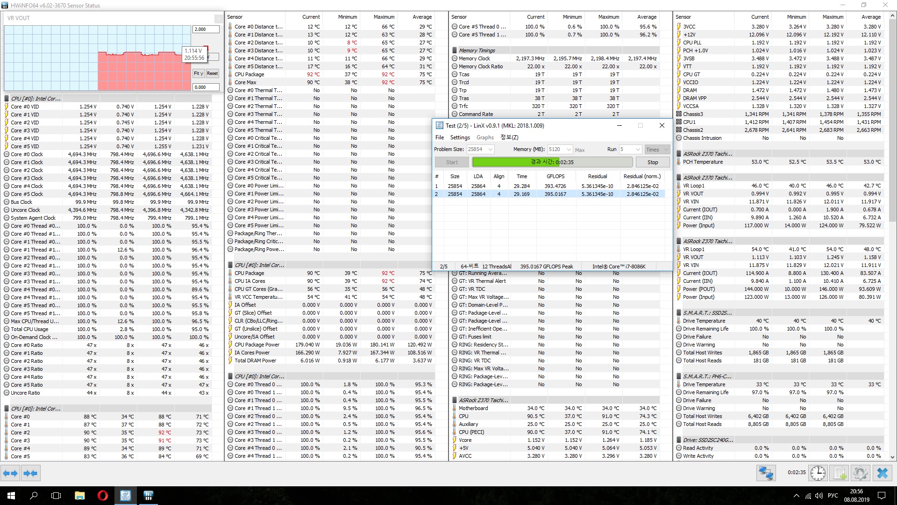Viewport: 897px width, 505px height.
Task: Click the log file with plus icon
Action: tap(839, 473)
